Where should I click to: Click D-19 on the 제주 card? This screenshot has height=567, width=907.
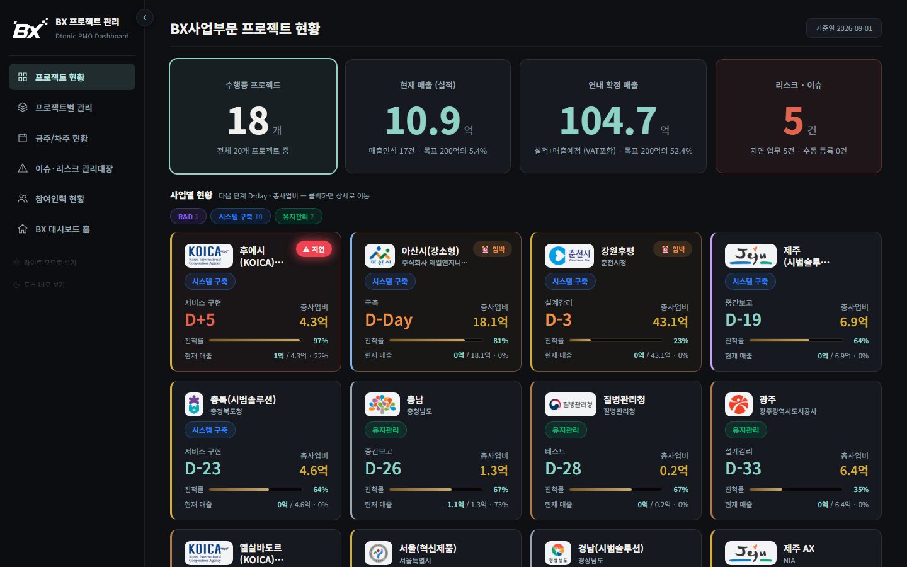click(743, 320)
